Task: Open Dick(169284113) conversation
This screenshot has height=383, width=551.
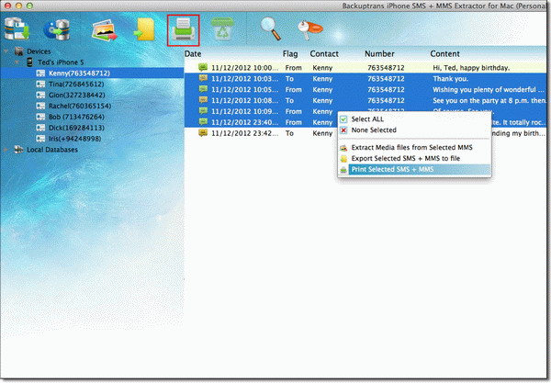Action: click(76, 128)
